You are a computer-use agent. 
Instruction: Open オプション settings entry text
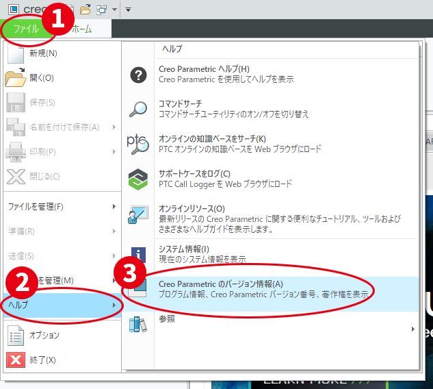click(44, 336)
